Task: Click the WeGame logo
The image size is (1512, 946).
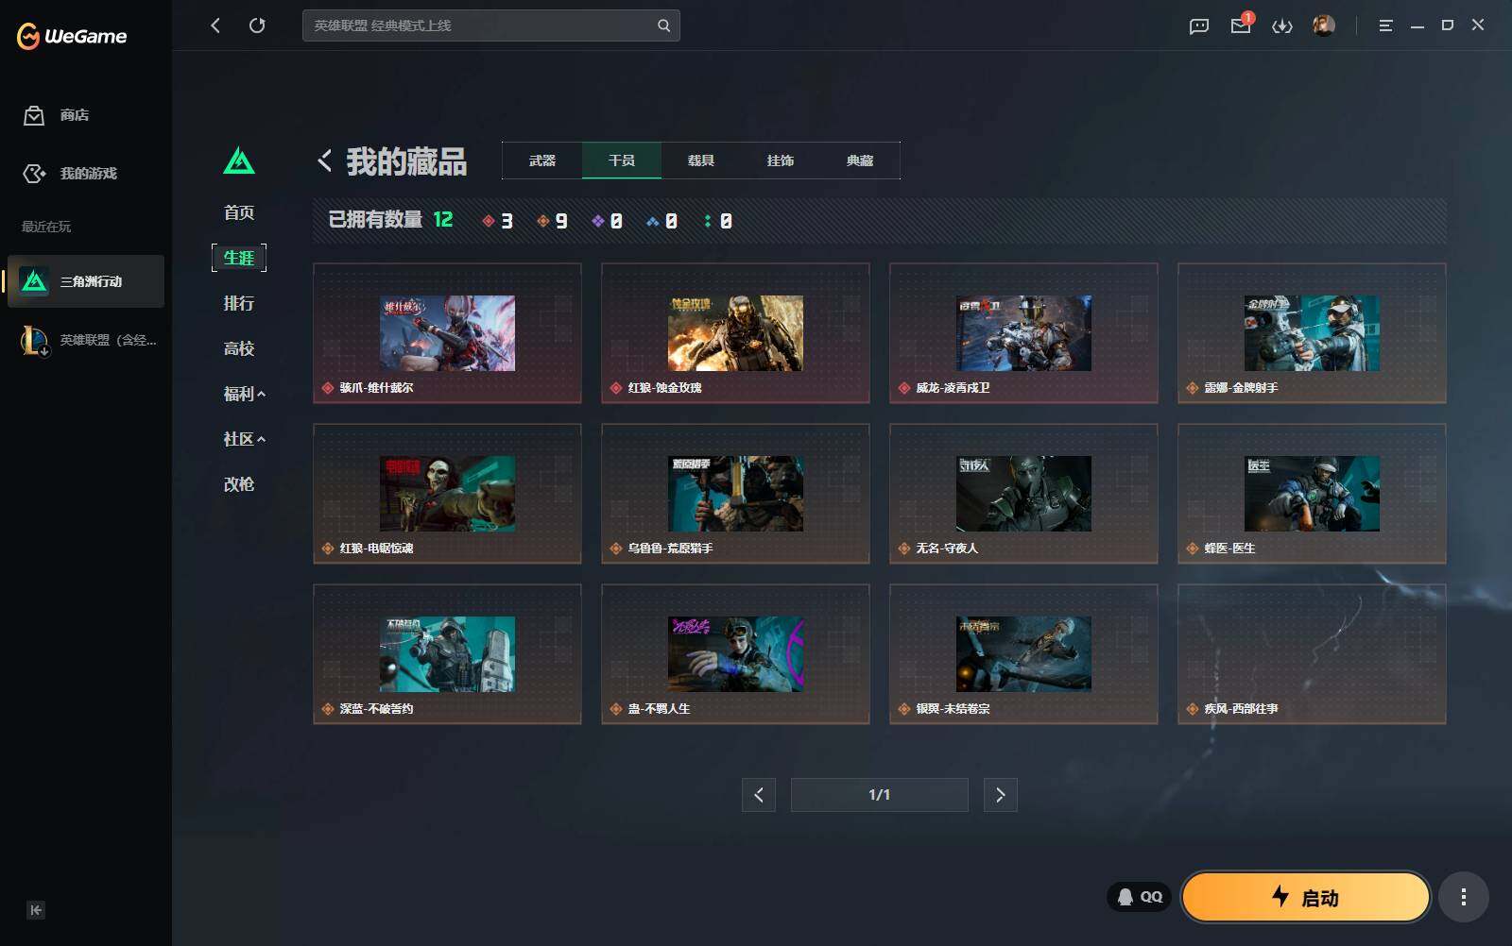Action: pyautogui.click(x=72, y=36)
